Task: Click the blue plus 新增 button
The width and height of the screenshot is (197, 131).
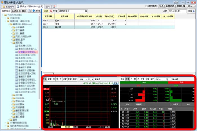Action: click(x=36, y=11)
